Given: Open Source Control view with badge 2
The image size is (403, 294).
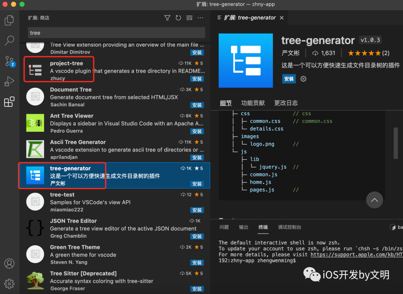Looking at the screenshot, I should 10,61.
